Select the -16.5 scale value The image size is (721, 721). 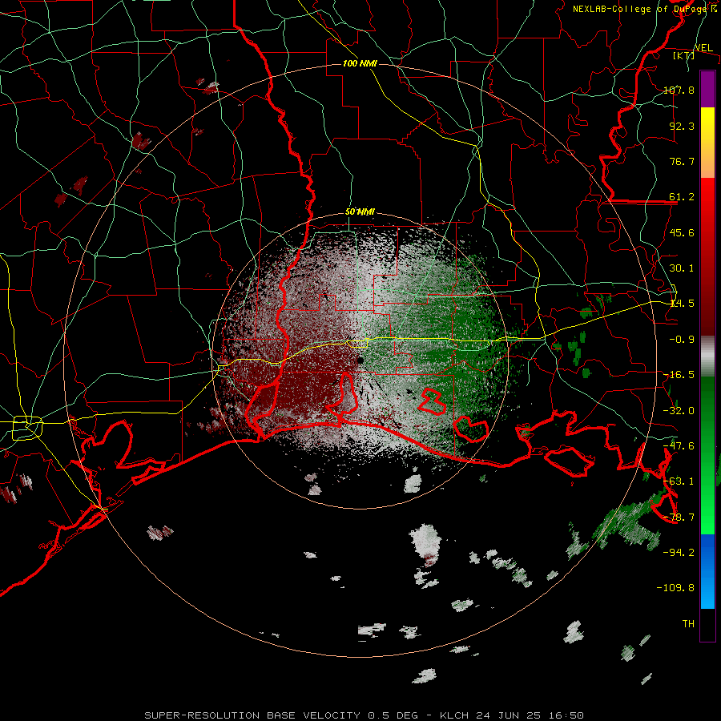[679, 375]
